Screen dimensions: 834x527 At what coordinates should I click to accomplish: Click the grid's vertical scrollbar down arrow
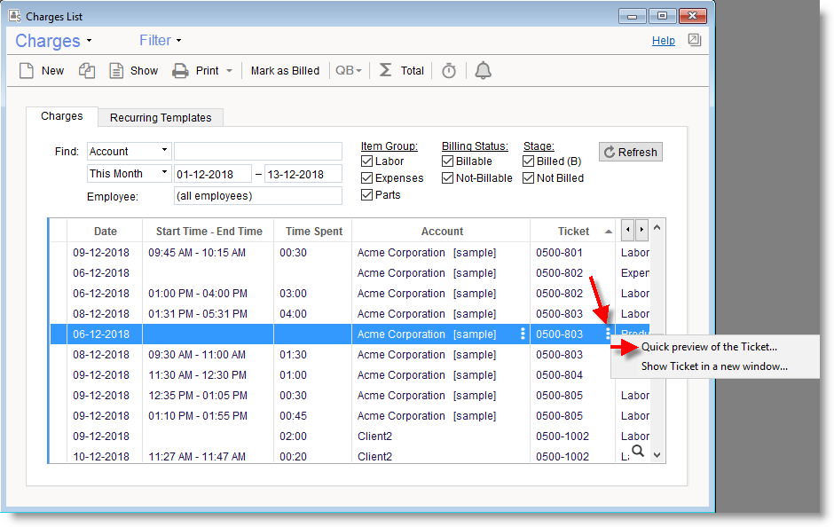point(657,454)
